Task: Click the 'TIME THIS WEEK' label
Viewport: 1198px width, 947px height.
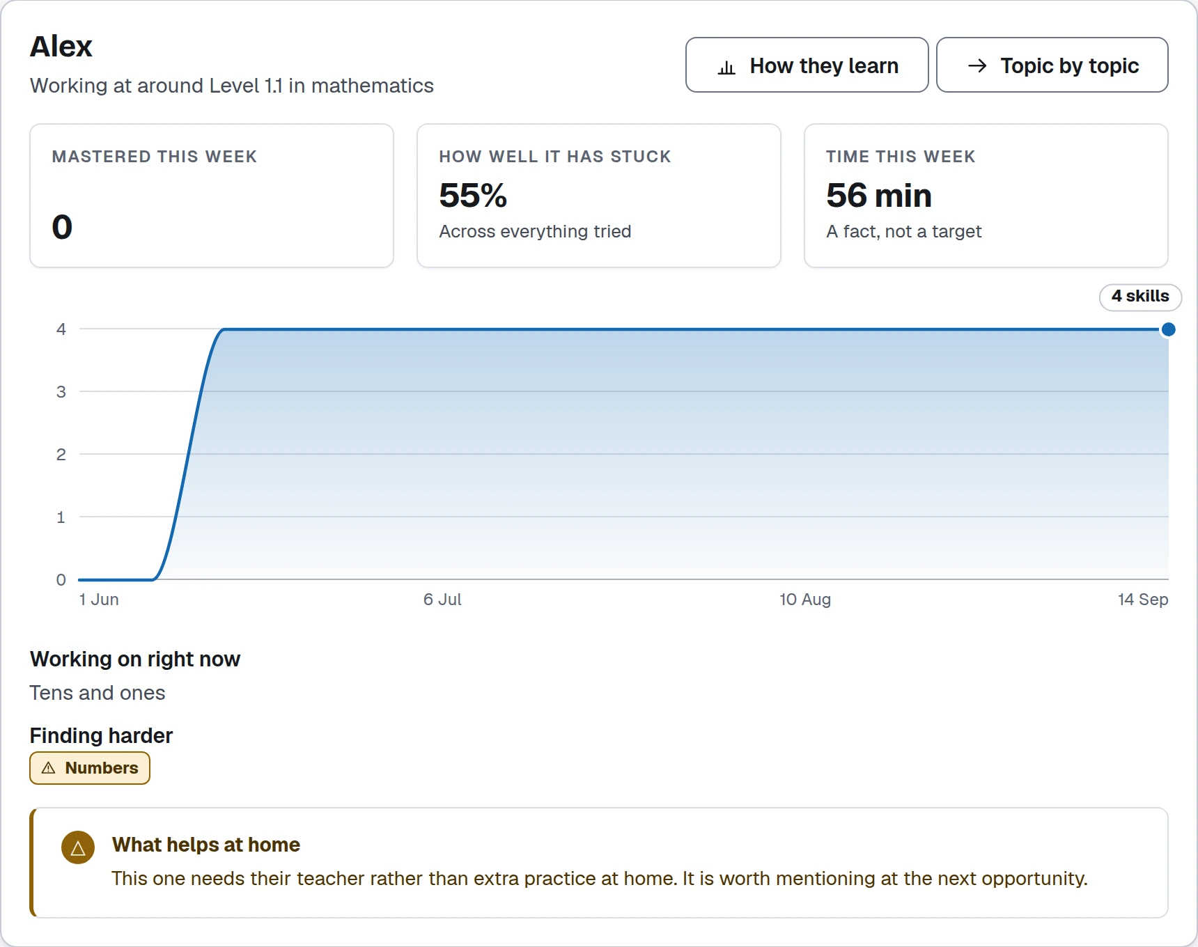Action: click(901, 157)
